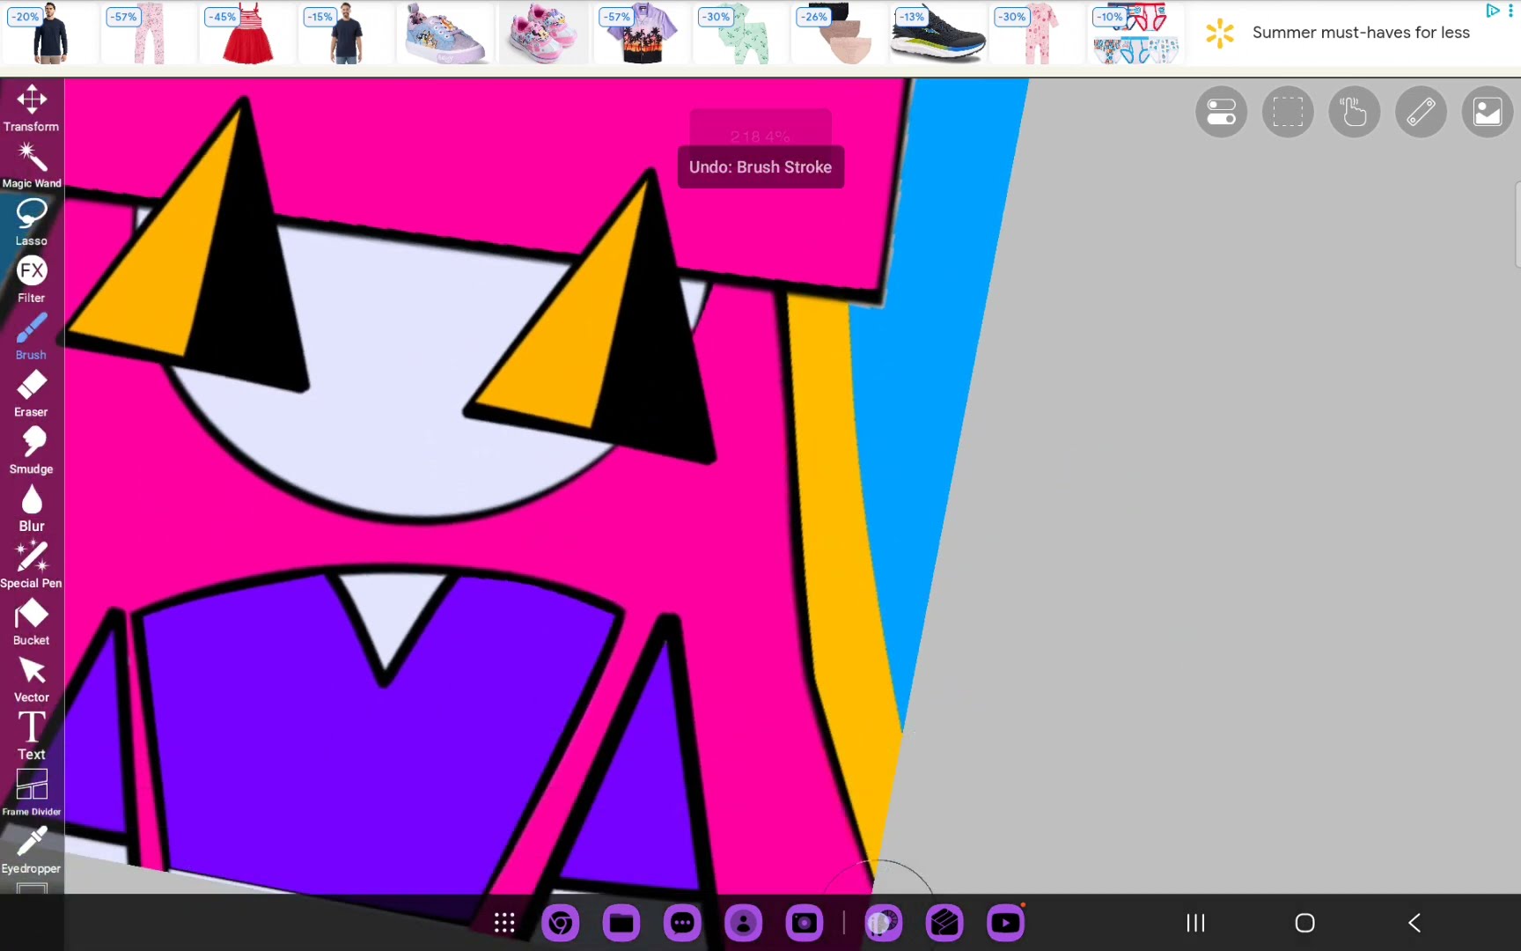
Task: Open the Messages app in taskbar
Action: 682,923
